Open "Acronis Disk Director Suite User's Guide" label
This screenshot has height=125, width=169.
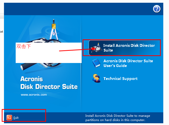[128, 63]
